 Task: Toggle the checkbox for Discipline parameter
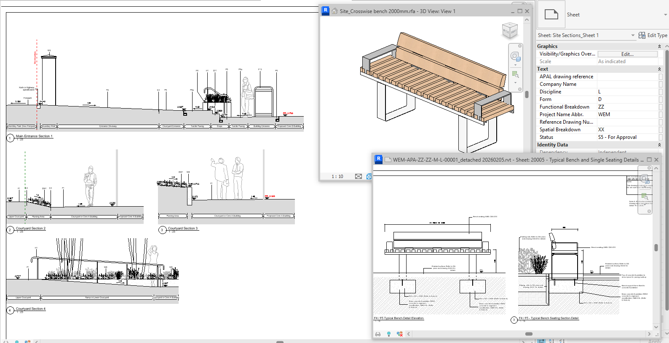click(661, 92)
